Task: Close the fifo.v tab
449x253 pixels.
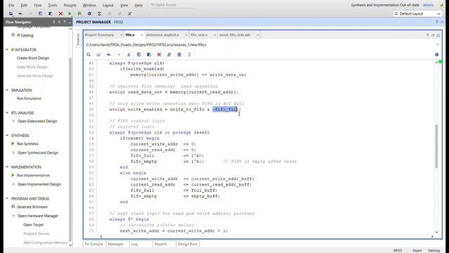Action: [142, 35]
